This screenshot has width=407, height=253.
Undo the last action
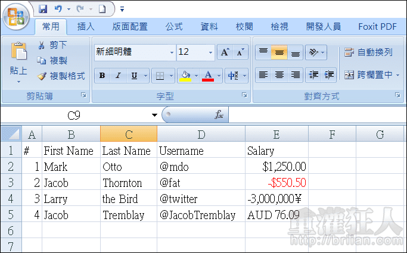pyautogui.click(x=58, y=9)
